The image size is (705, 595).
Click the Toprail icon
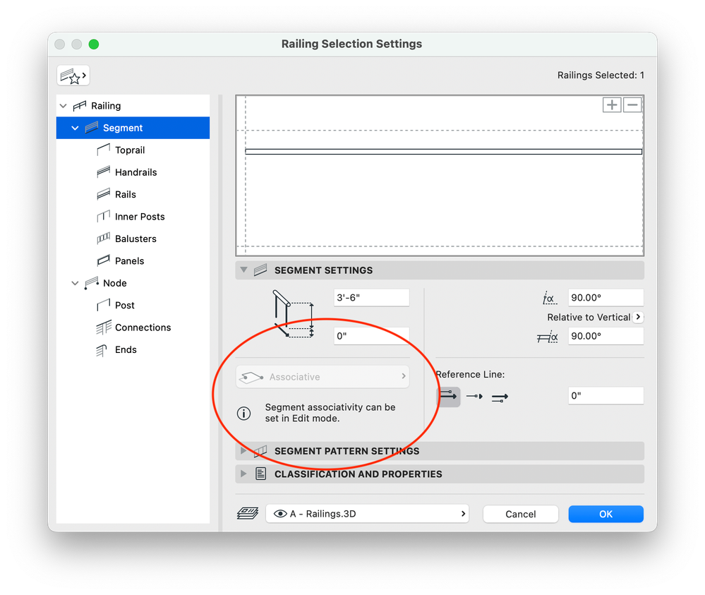[104, 150]
